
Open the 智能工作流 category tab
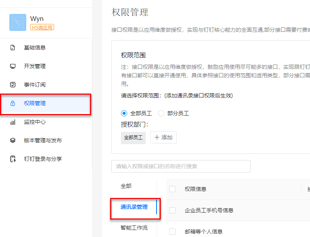pyautogui.click(x=134, y=228)
